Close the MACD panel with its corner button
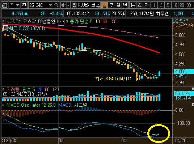This screenshot has height=144, width=194. coord(193,105)
